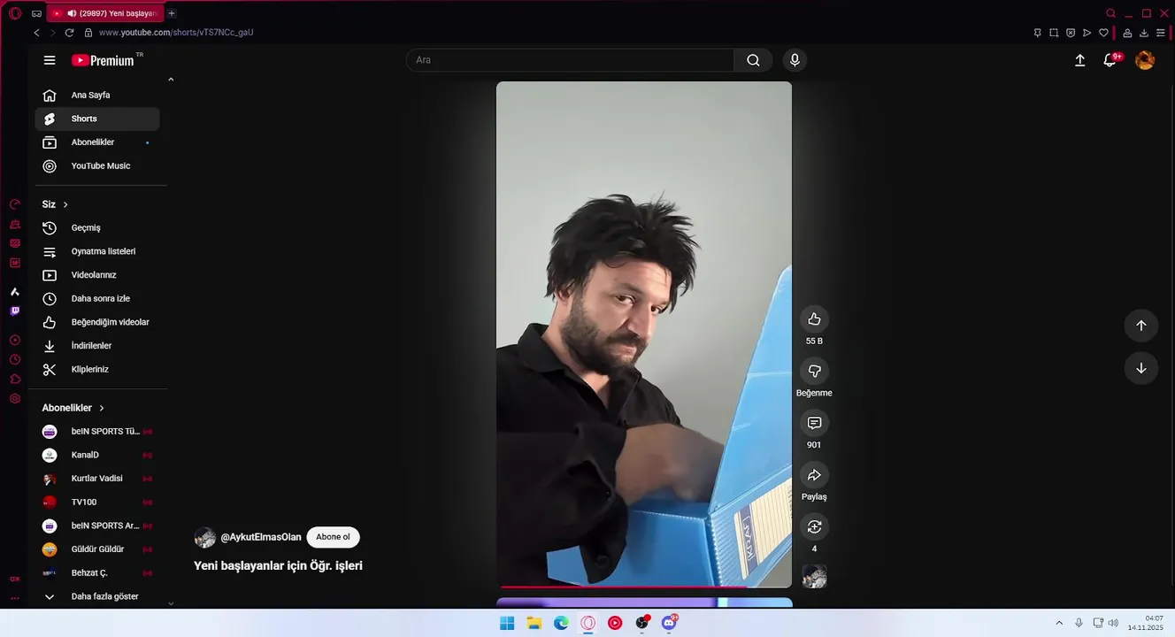Viewport: 1175px width, 637px height.
Task: Select Shorts in the sidebar
Action: [97, 119]
